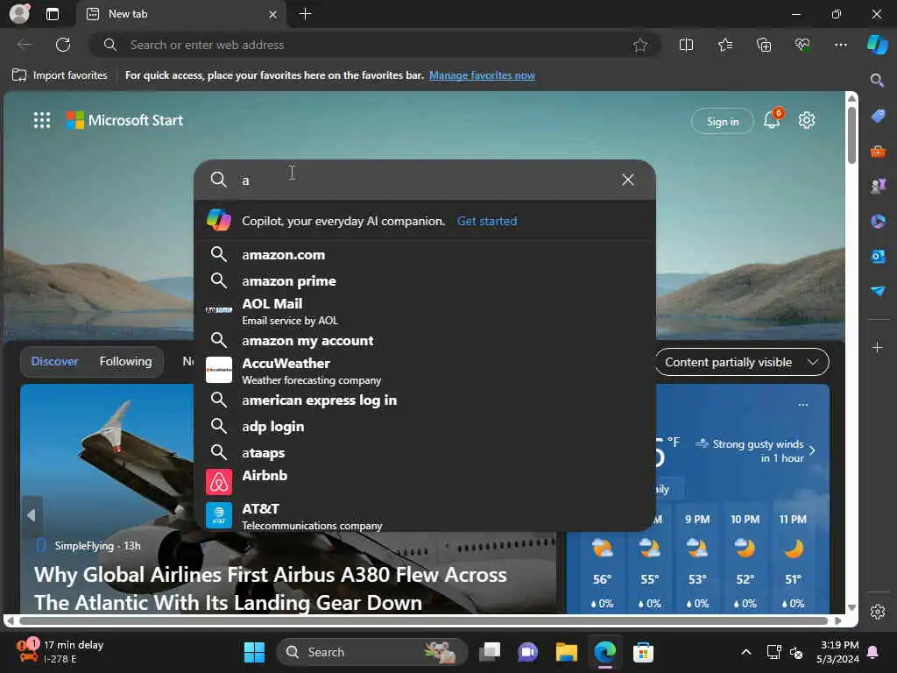This screenshot has height=673, width=897.
Task: Open File Explorer from taskbar
Action: (x=567, y=652)
